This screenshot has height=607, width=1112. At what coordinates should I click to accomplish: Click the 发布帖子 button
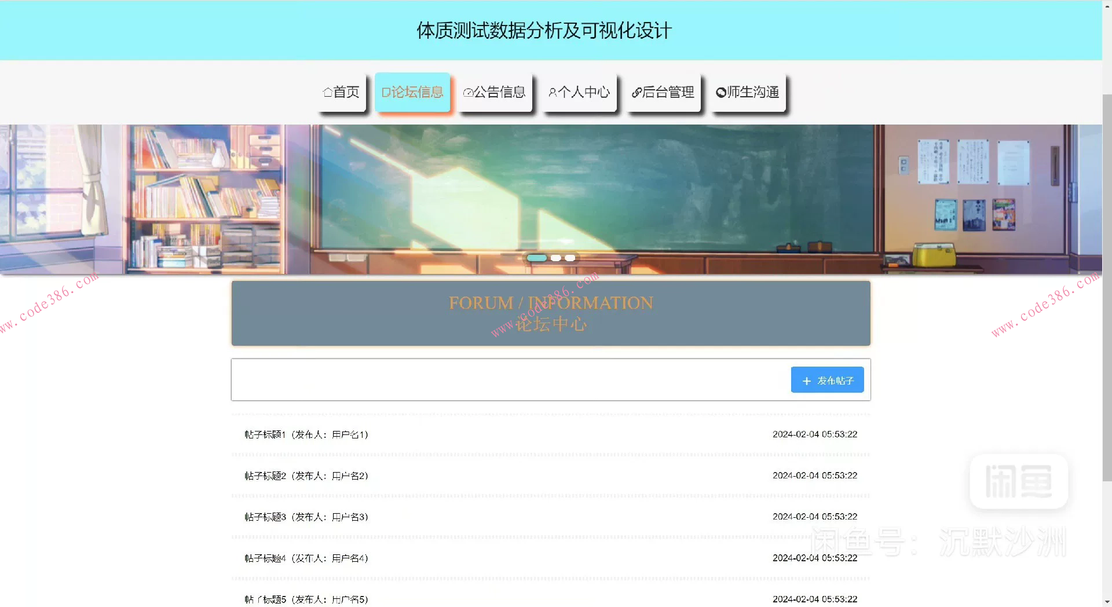[827, 380]
